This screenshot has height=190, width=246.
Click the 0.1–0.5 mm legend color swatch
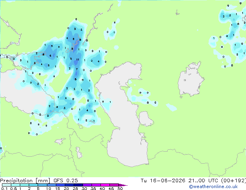pos(7,185)
